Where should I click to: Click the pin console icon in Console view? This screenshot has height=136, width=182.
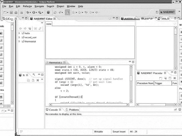(x=175, y=110)
